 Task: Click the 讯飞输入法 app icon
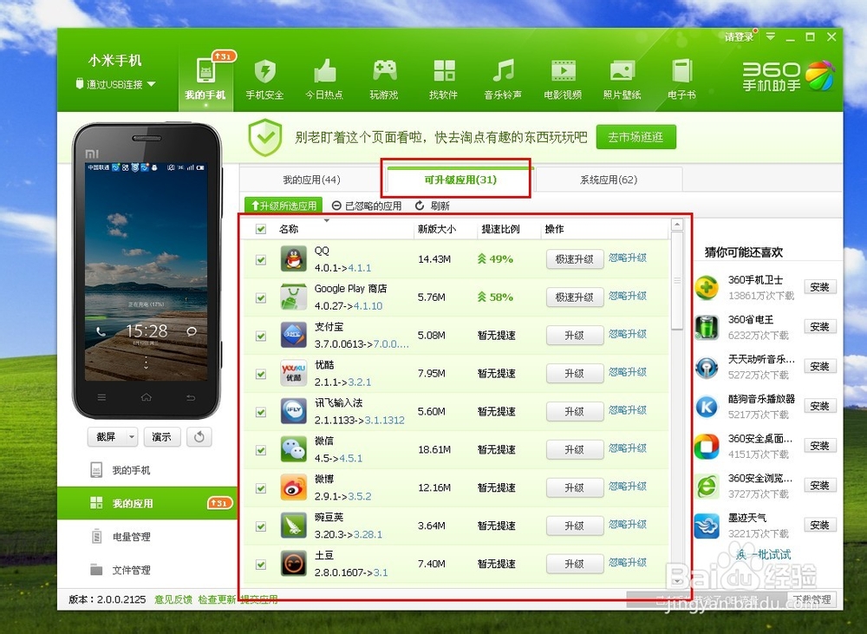click(x=294, y=412)
